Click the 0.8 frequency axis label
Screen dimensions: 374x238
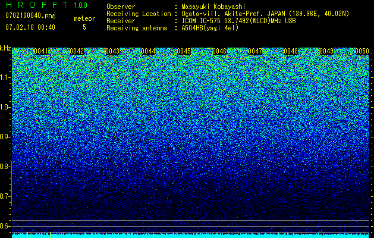[4, 167]
